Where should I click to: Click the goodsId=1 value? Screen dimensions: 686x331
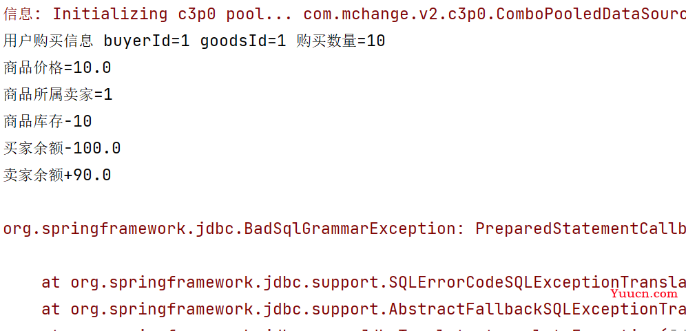pos(243,41)
